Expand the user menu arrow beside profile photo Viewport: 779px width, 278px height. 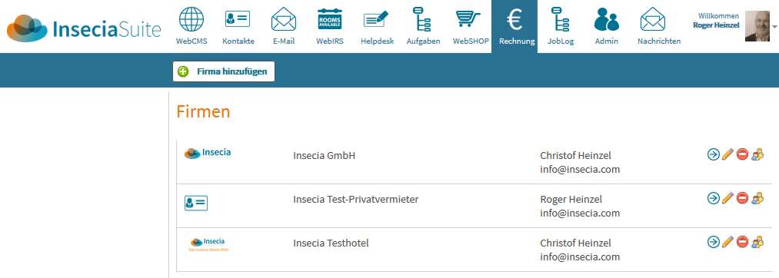[774, 26]
